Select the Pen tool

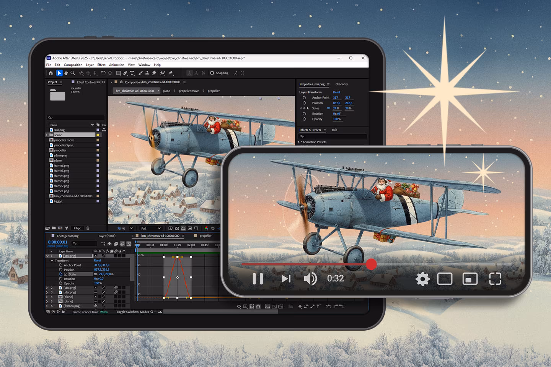click(125, 73)
